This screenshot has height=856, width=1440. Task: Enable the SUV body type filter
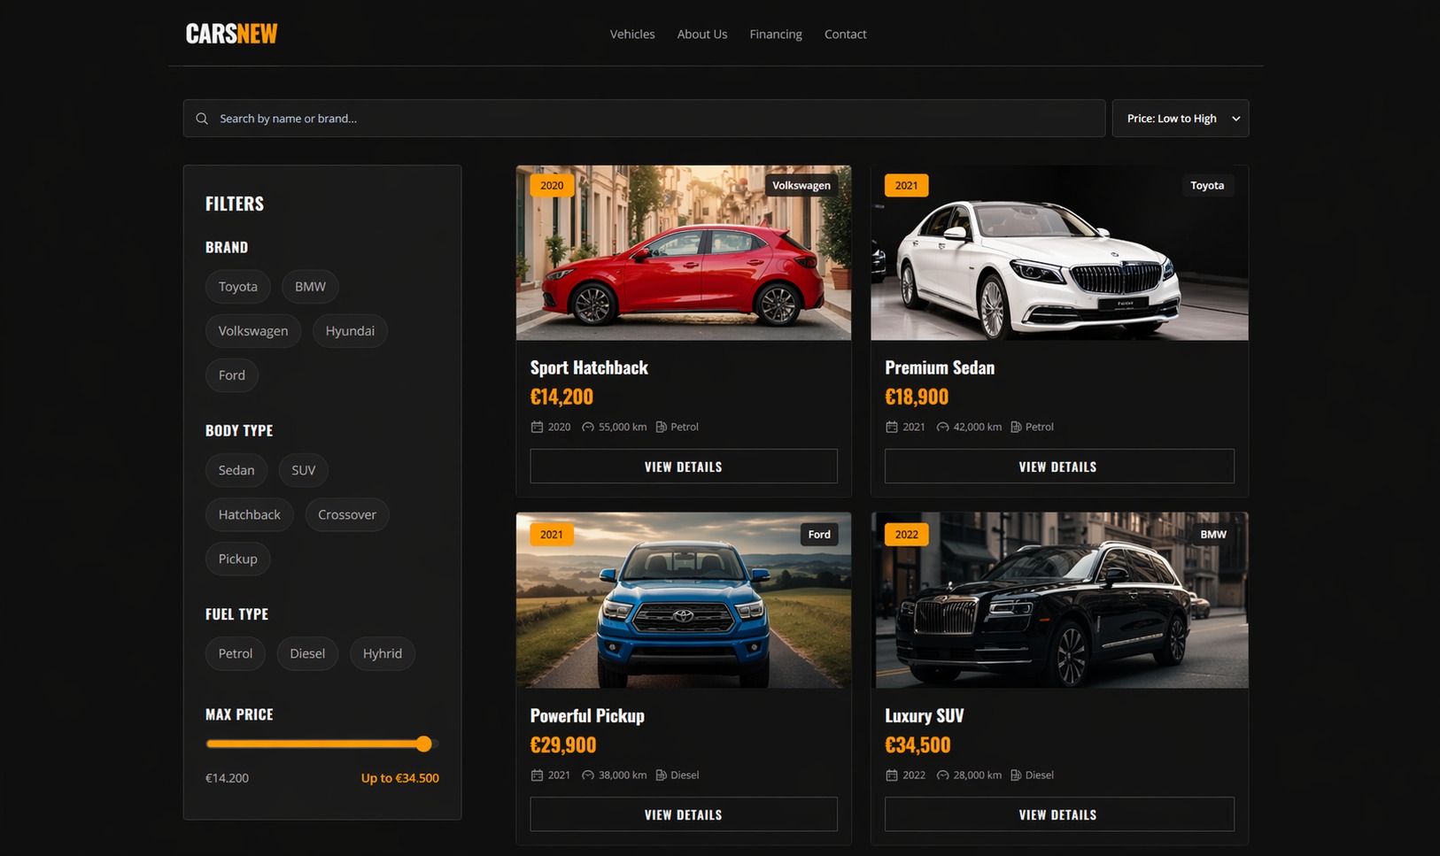click(x=303, y=470)
